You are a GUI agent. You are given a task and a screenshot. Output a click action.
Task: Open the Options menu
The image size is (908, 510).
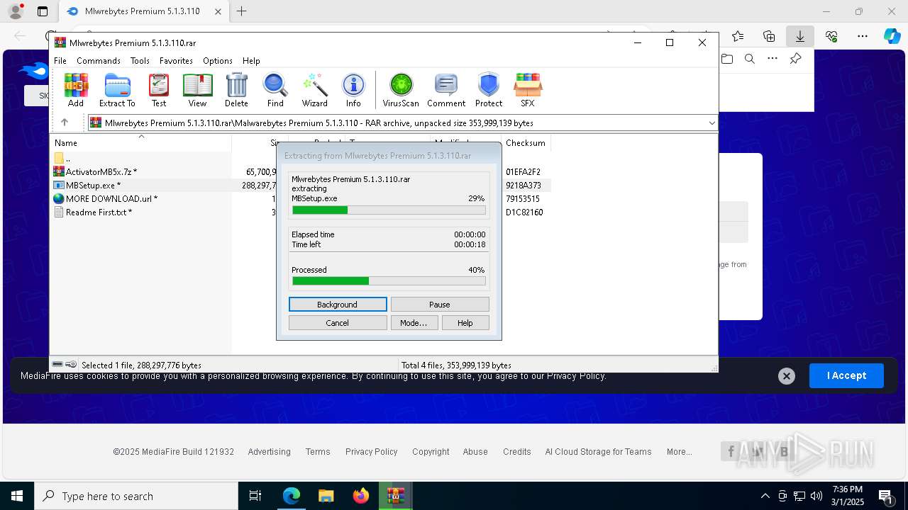[x=218, y=61]
